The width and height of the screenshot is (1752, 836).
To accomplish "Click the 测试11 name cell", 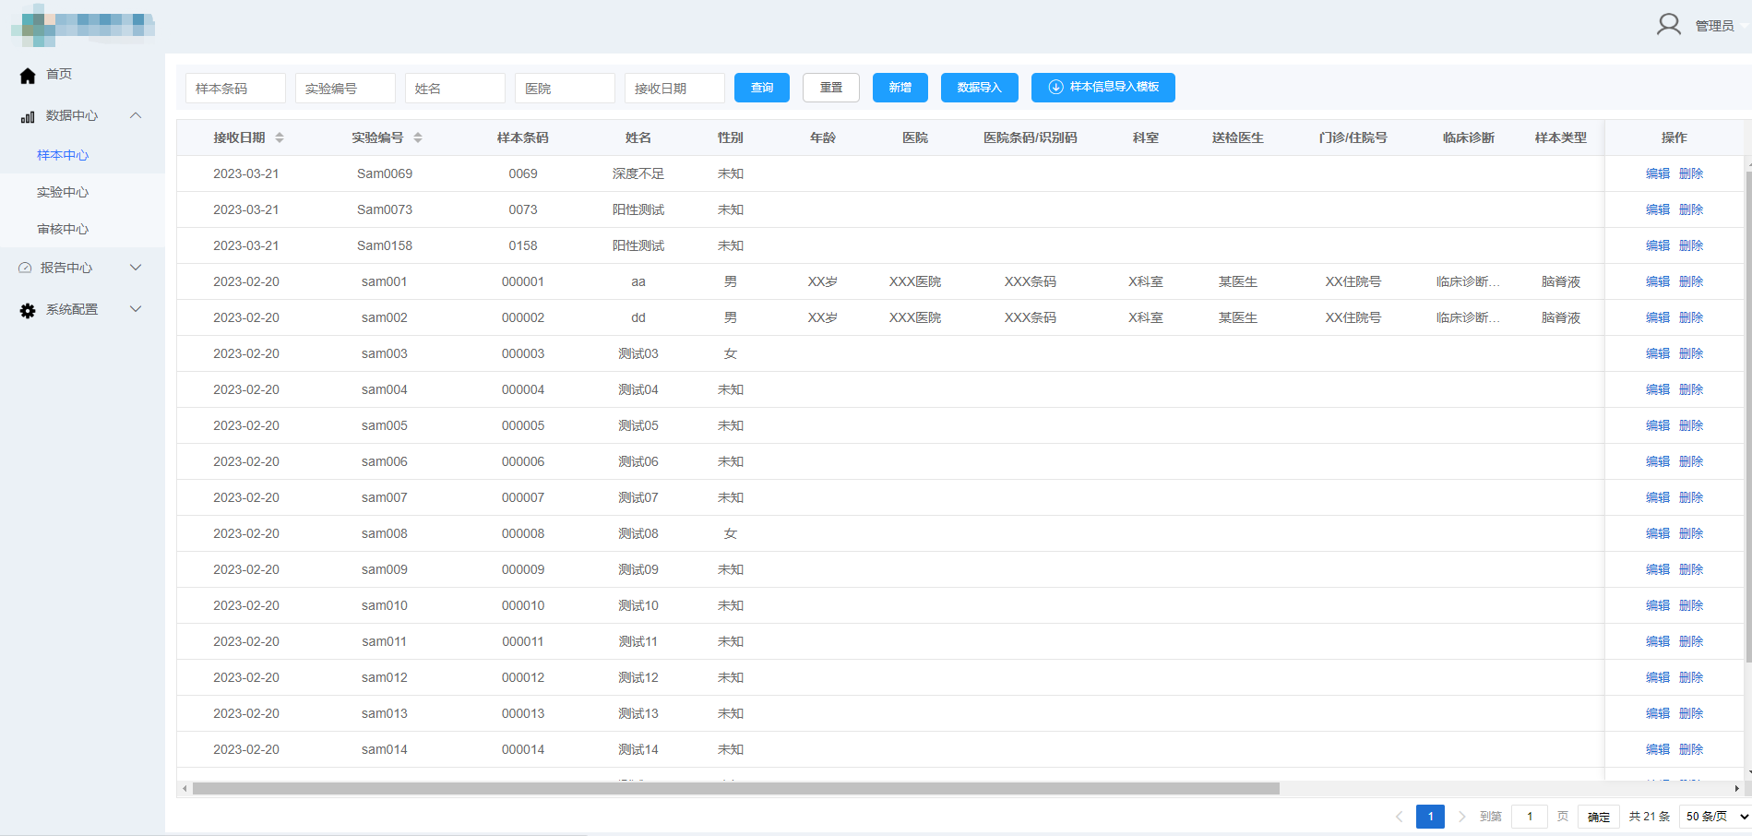I will 638,641.
